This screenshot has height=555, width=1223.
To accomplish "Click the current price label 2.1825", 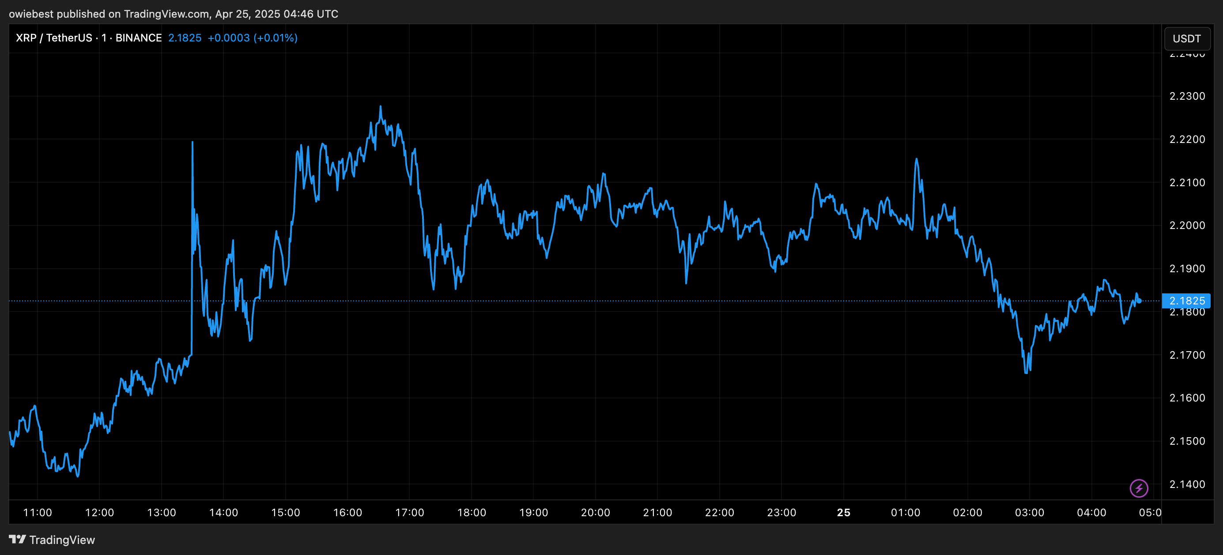I will tap(1186, 301).
